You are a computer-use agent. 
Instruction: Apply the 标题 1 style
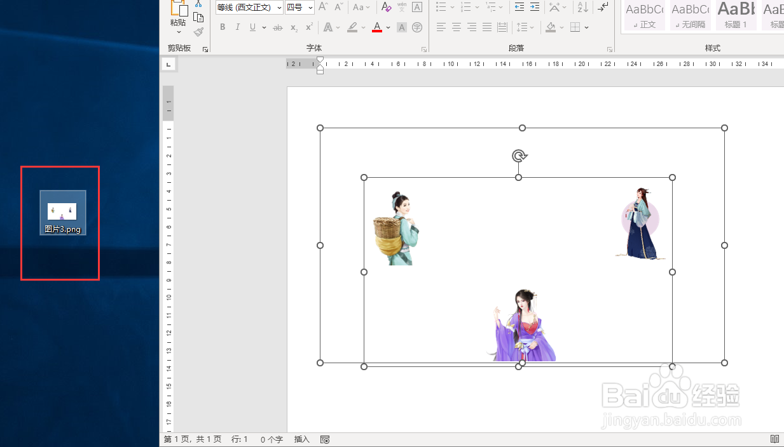click(x=736, y=15)
